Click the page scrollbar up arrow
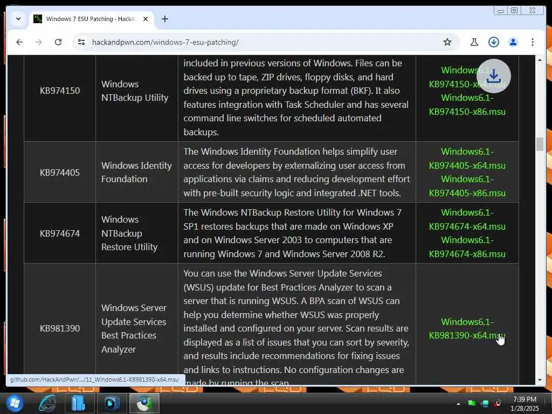This screenshot has height=414, width=552. pos(540,60)
